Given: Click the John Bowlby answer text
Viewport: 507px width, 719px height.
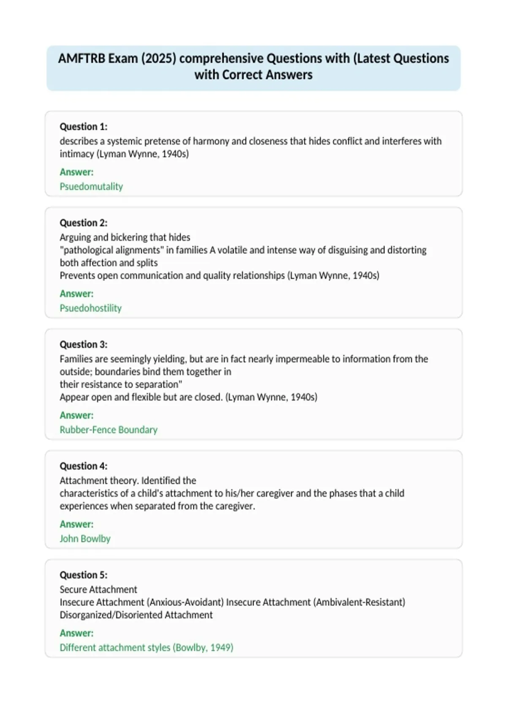Looking at the screenshot, I should (85, 539).
